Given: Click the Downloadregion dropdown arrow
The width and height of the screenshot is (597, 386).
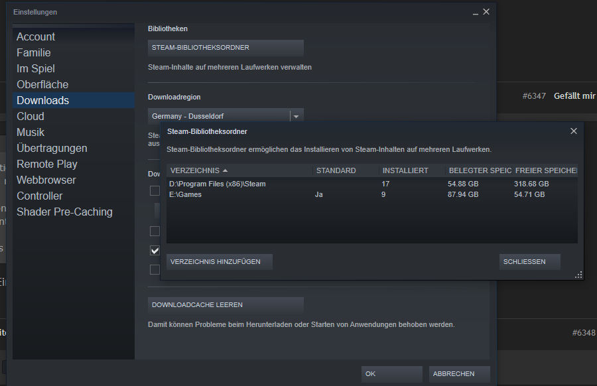Looking at the screenshot, I should click(297, 116).
